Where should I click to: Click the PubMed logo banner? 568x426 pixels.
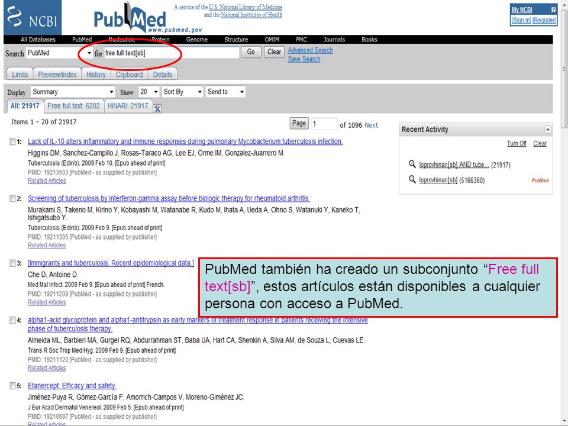148,18
